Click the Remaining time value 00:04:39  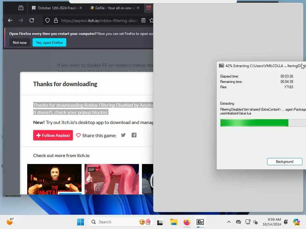[287, 82]
